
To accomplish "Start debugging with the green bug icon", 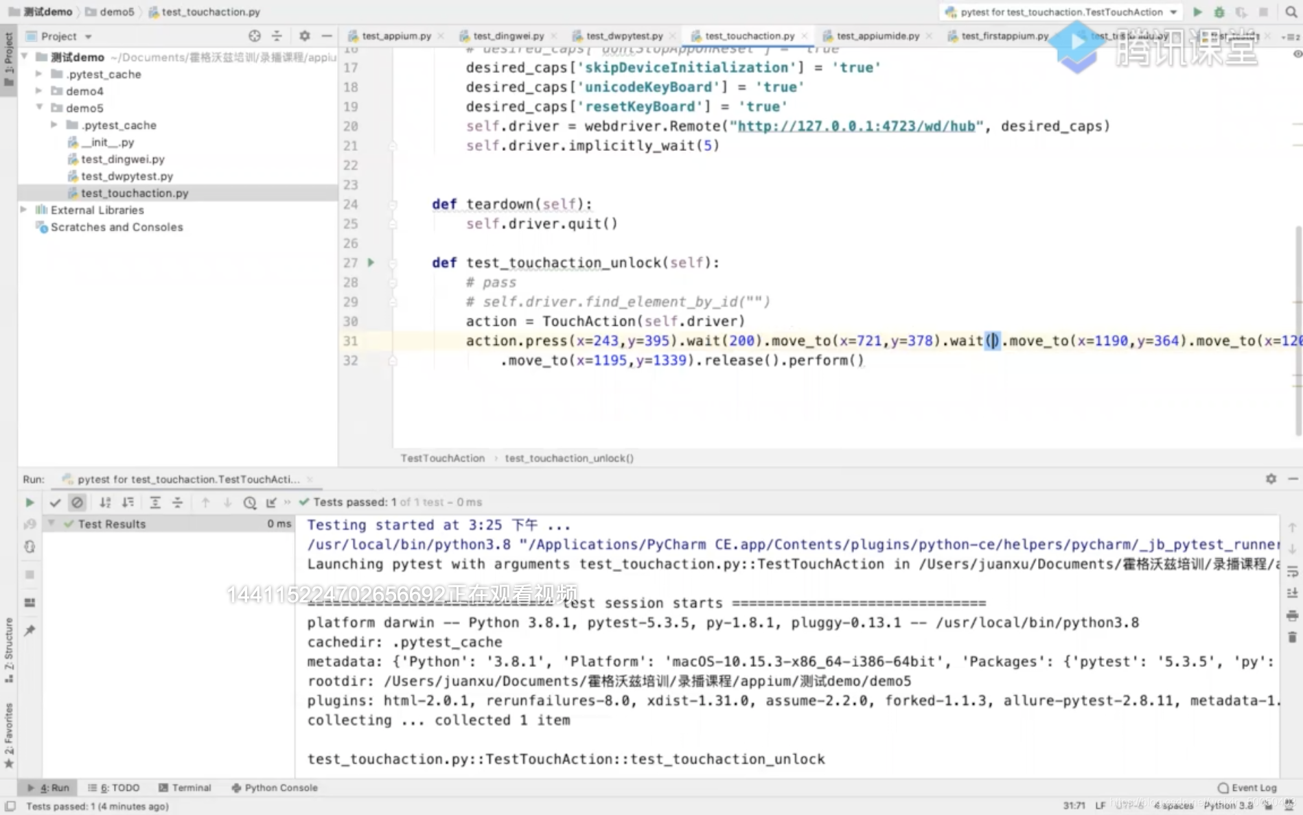I will 1219,12.
